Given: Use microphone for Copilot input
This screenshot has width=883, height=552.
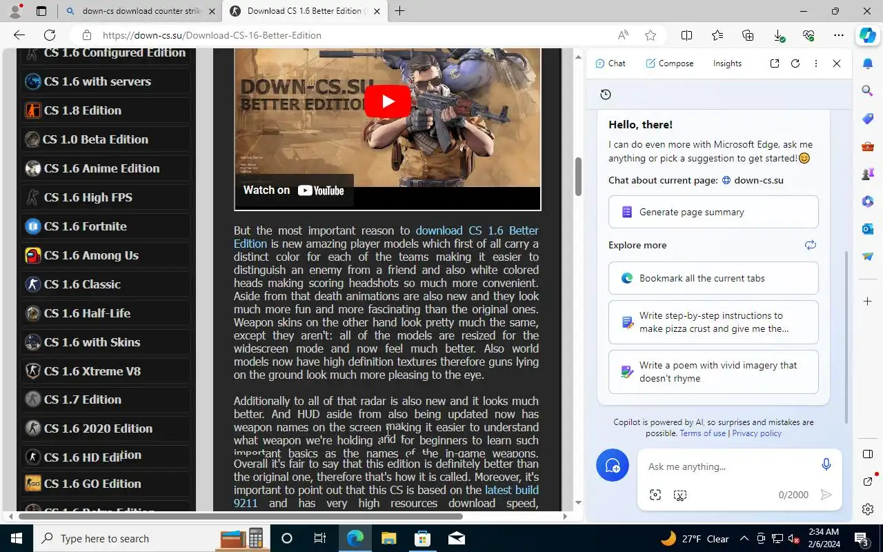Looking at the screenshot, I should [826, 465].
